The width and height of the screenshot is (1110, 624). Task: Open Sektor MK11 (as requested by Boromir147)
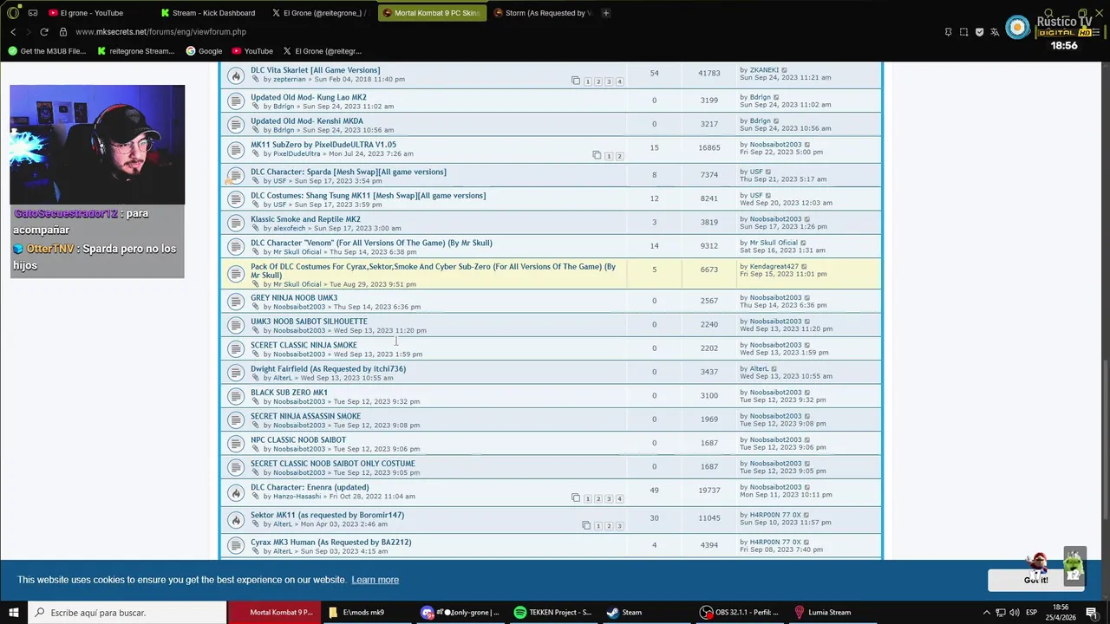[x=327, y=515]
